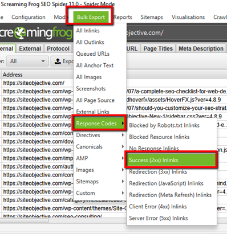Open the filter dropdown showing All
The height and width of the screenshot is (234, 227).
tap(27, 61)
